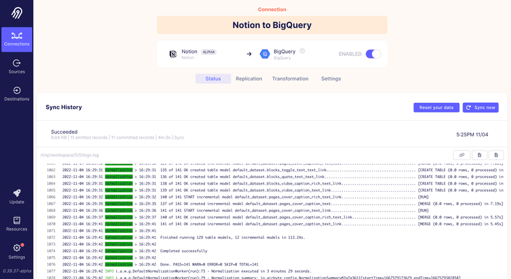511x279 pixels.
Task: Click the Reset your data button
Action: [x=436, y=107]
